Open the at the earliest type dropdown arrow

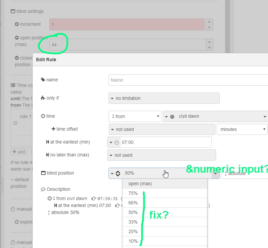click(111, 142)
